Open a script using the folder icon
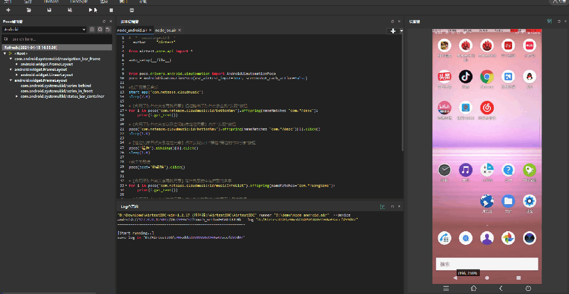This screenshot has width=569, height=294. pos(28,10)
